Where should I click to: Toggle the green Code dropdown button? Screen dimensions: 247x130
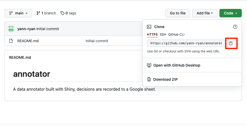coord(230,13)
